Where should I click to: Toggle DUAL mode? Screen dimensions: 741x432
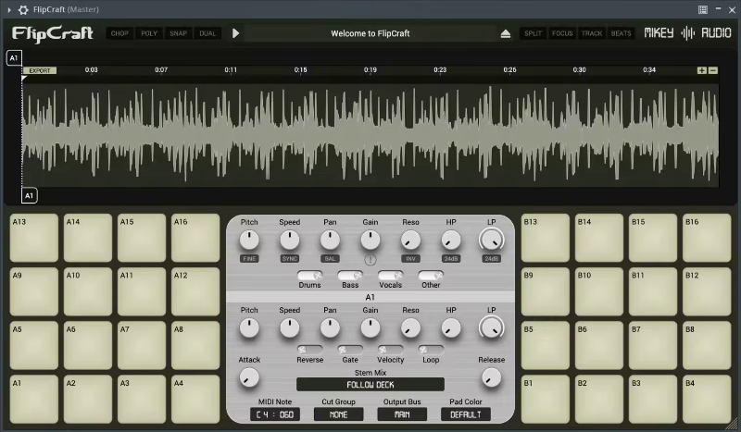point(207,33)
